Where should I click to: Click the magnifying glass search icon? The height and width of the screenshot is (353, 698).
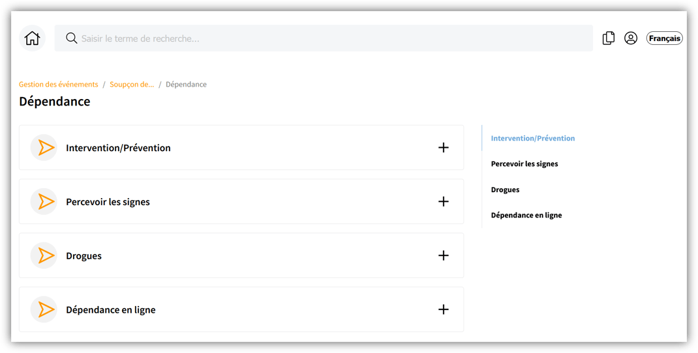tap(72, 38)
